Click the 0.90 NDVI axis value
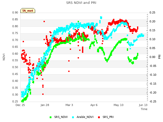Viewport: 163px width, 122px height. [15, 12]
